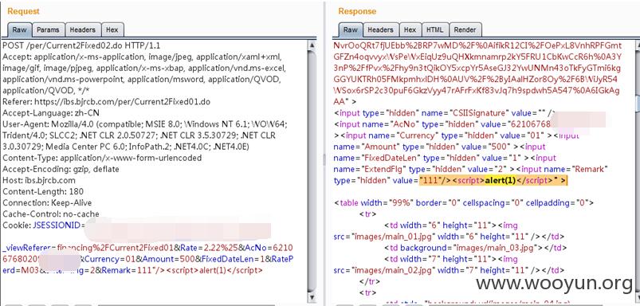Click the "Connection: Keep-Alive" header
This screenshot has height=306, width=640.
point(47,202)
